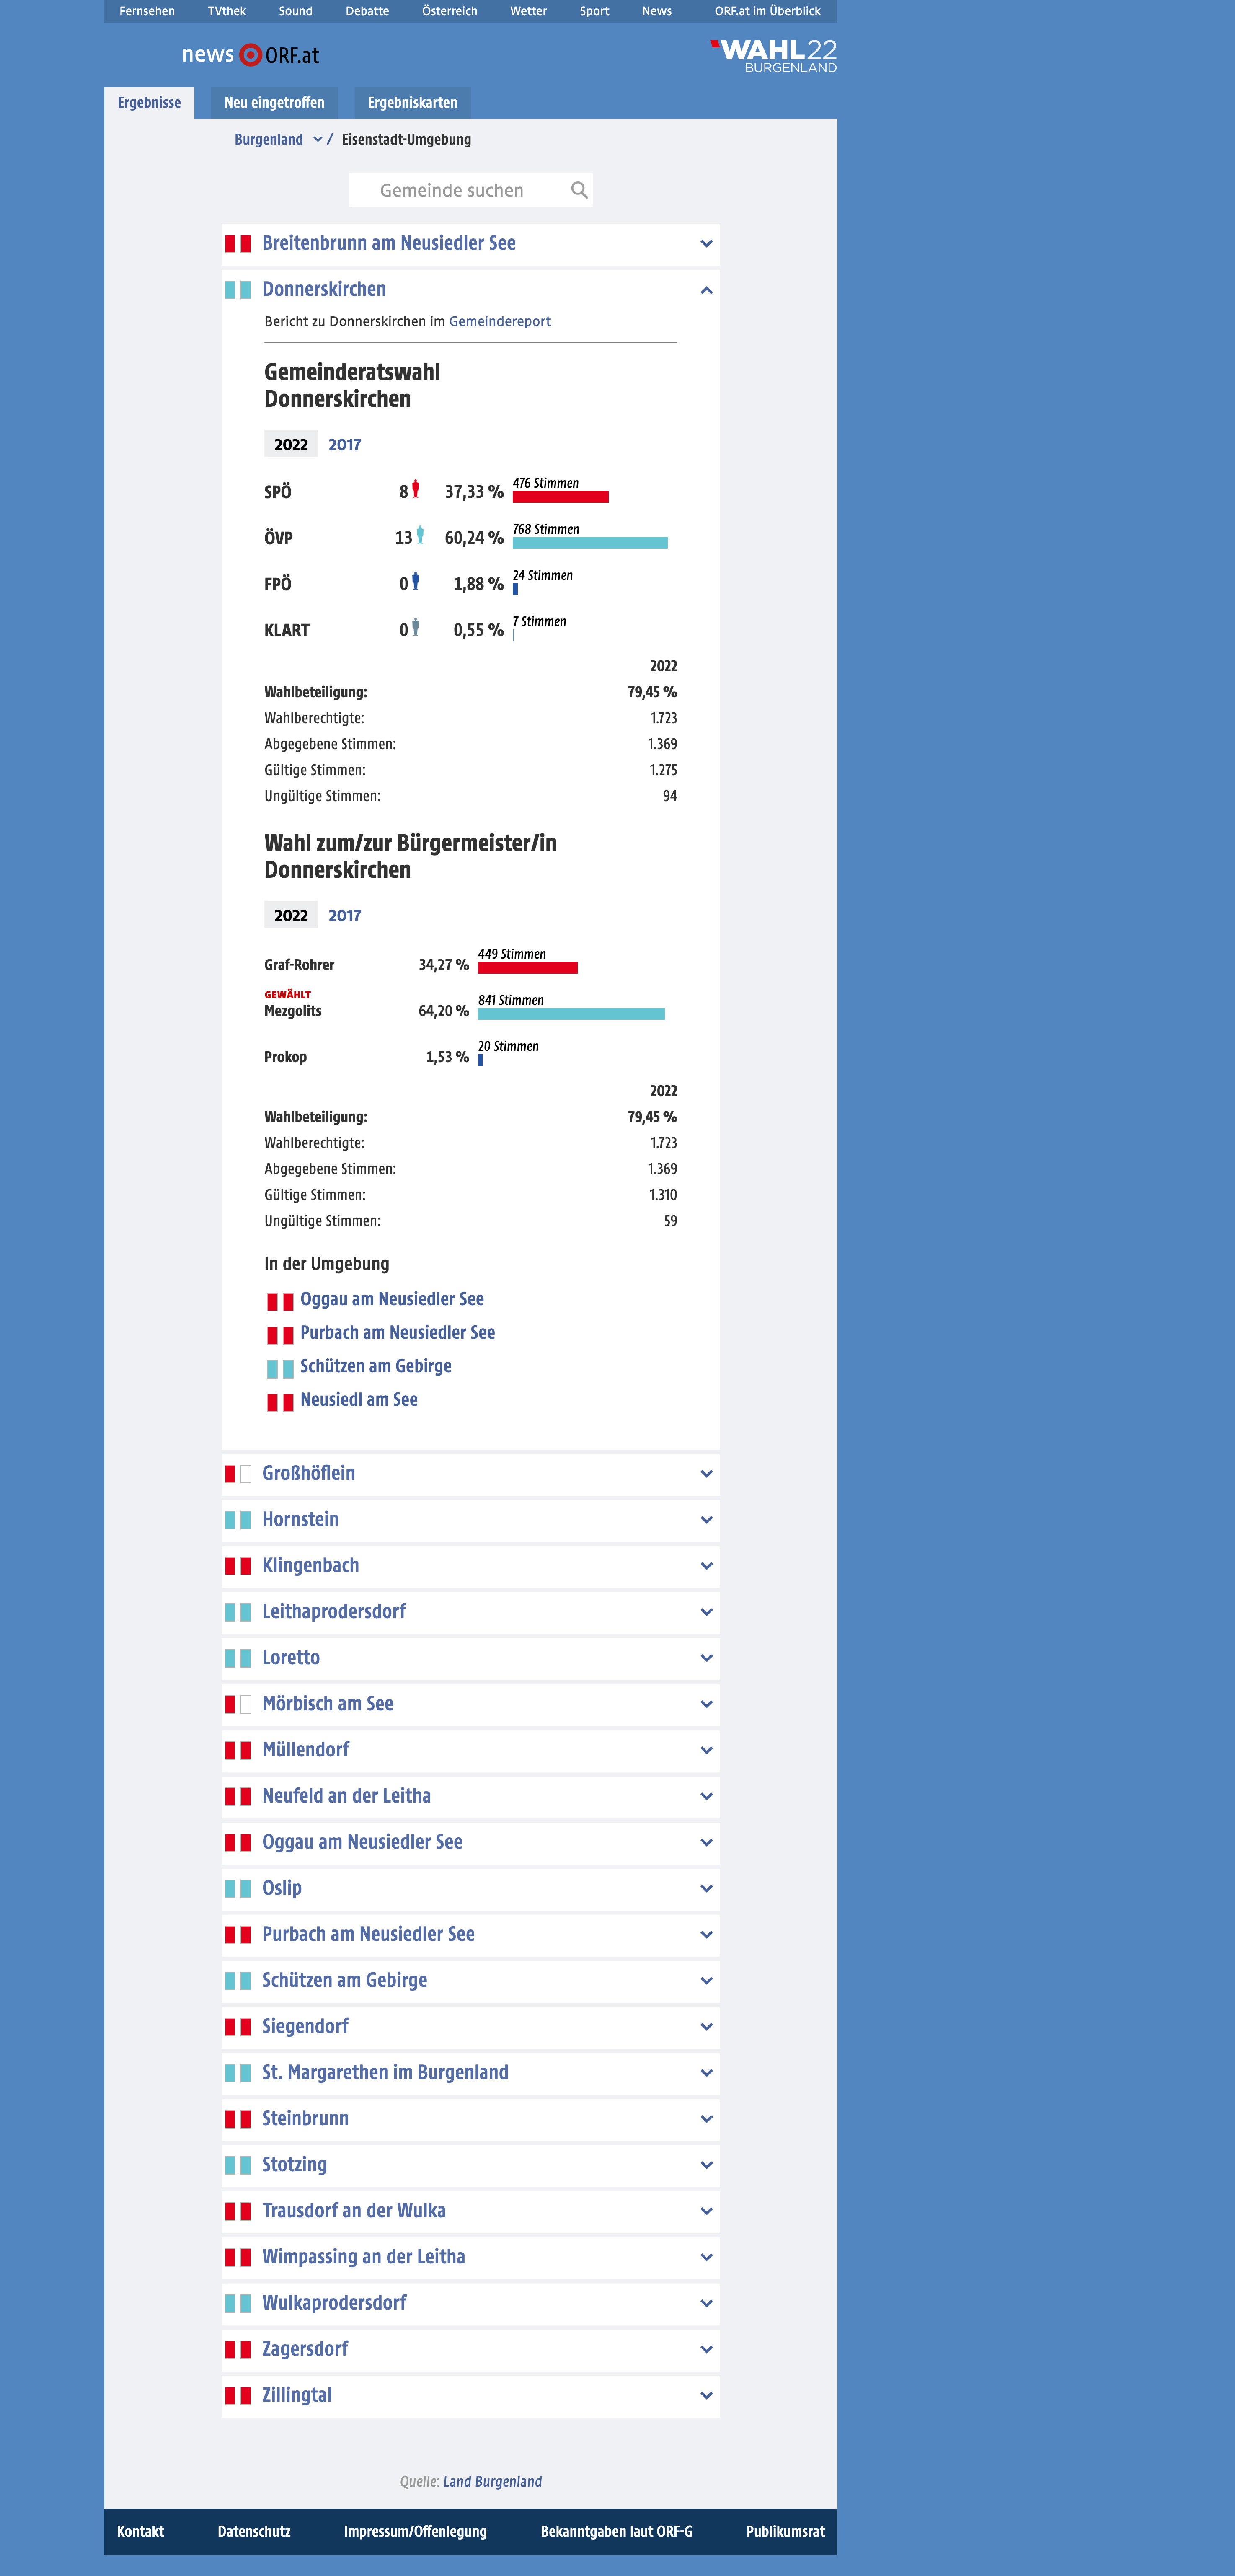
Task: Click the red flags beside Klingenbach
Action: [238, 1566]
